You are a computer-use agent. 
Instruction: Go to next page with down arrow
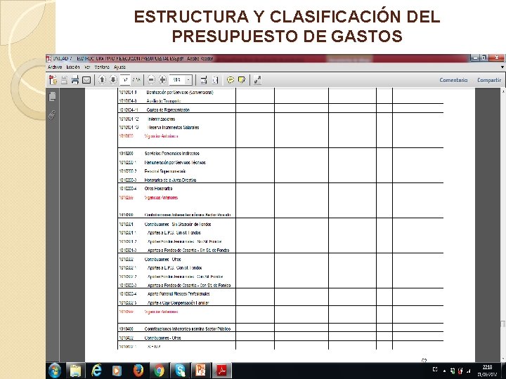[x=113, y=79]
